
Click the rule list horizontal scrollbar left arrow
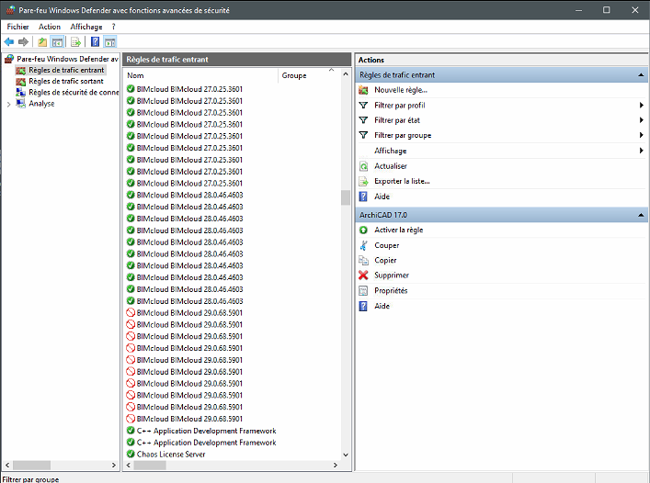[x=128, y=466]
